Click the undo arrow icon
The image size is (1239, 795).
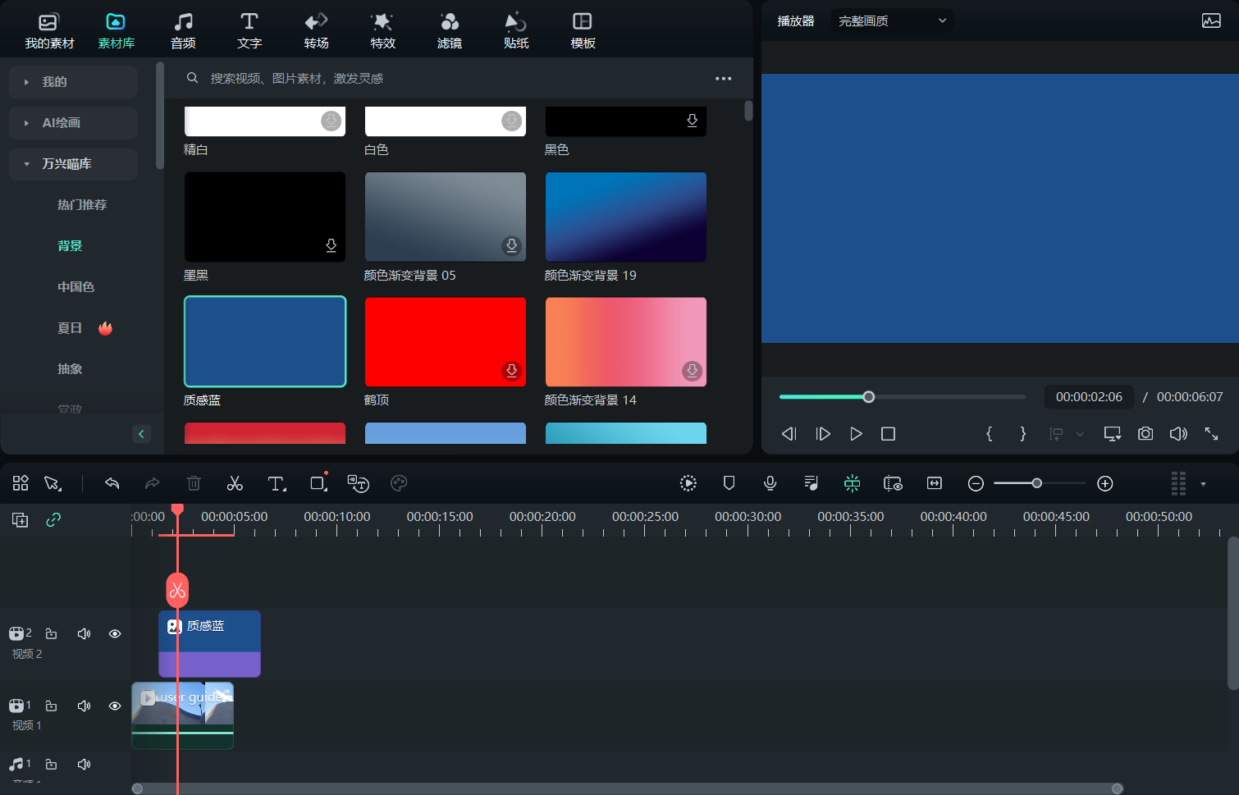coord(112,483)
